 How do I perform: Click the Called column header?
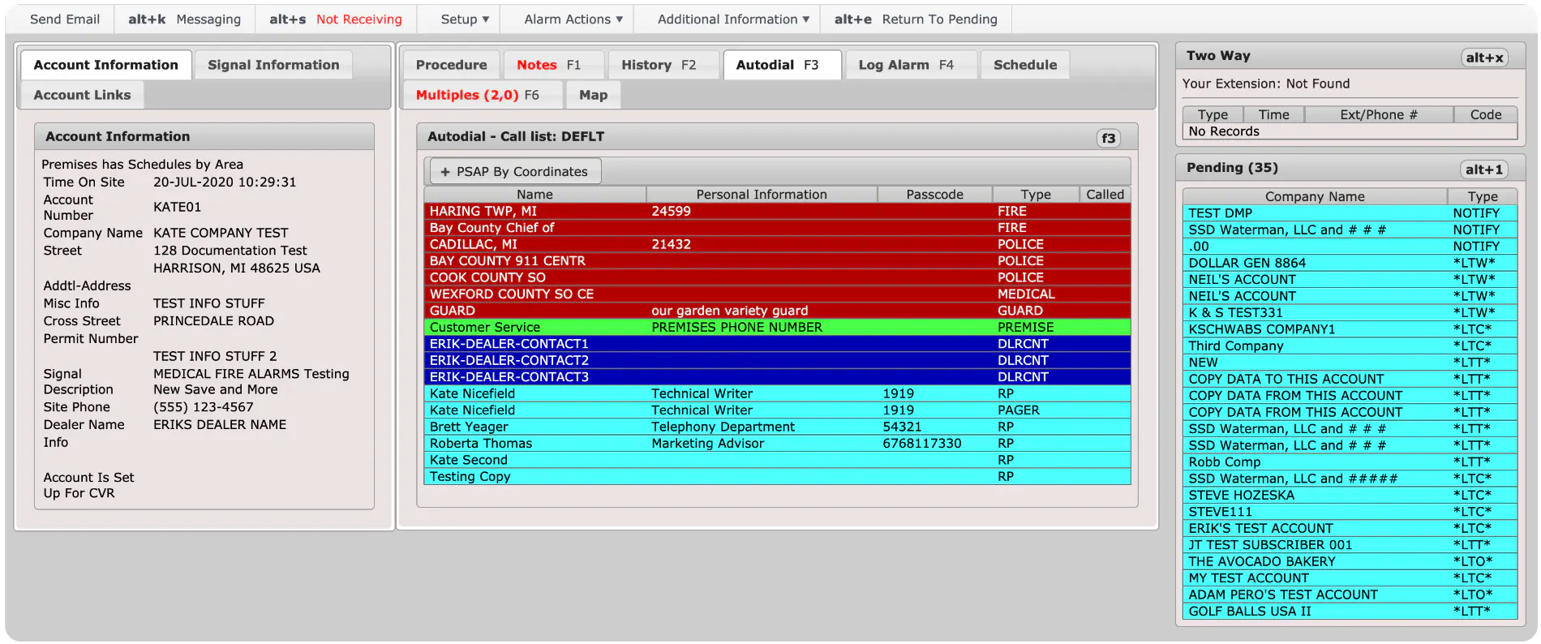tap(1105, 195)
